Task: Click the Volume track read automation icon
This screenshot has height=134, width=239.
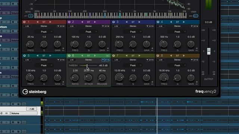Action: (x=1, y=113)
